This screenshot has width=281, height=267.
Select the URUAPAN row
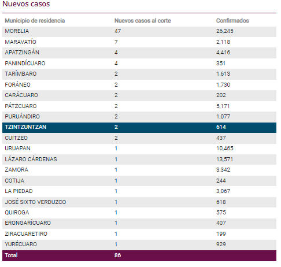[x=139, y=149]
